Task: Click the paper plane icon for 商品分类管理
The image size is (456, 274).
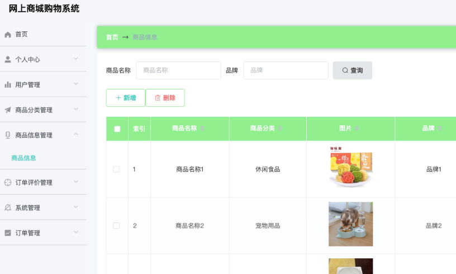Action: 8,110
